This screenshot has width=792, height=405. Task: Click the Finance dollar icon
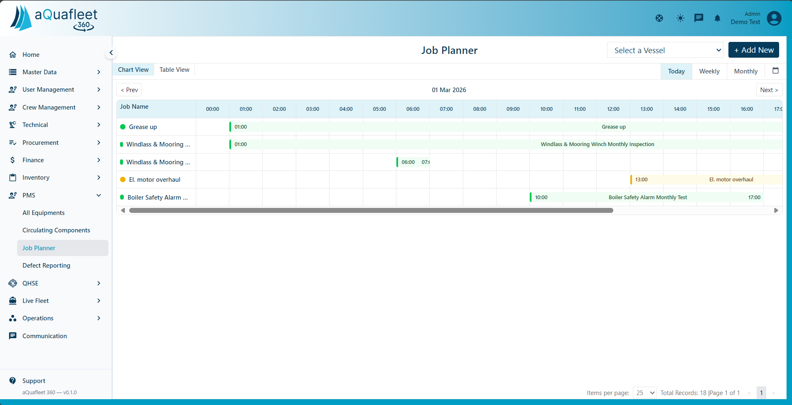coord(13,160)
